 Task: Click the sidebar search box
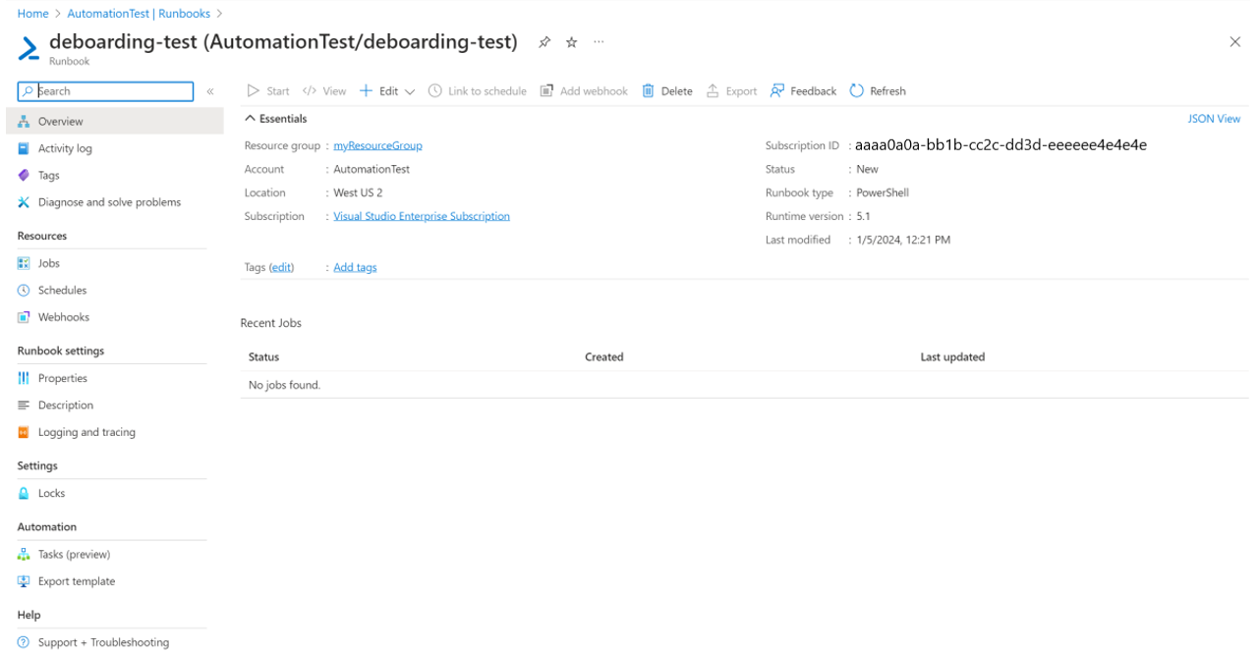click(103, 90)
